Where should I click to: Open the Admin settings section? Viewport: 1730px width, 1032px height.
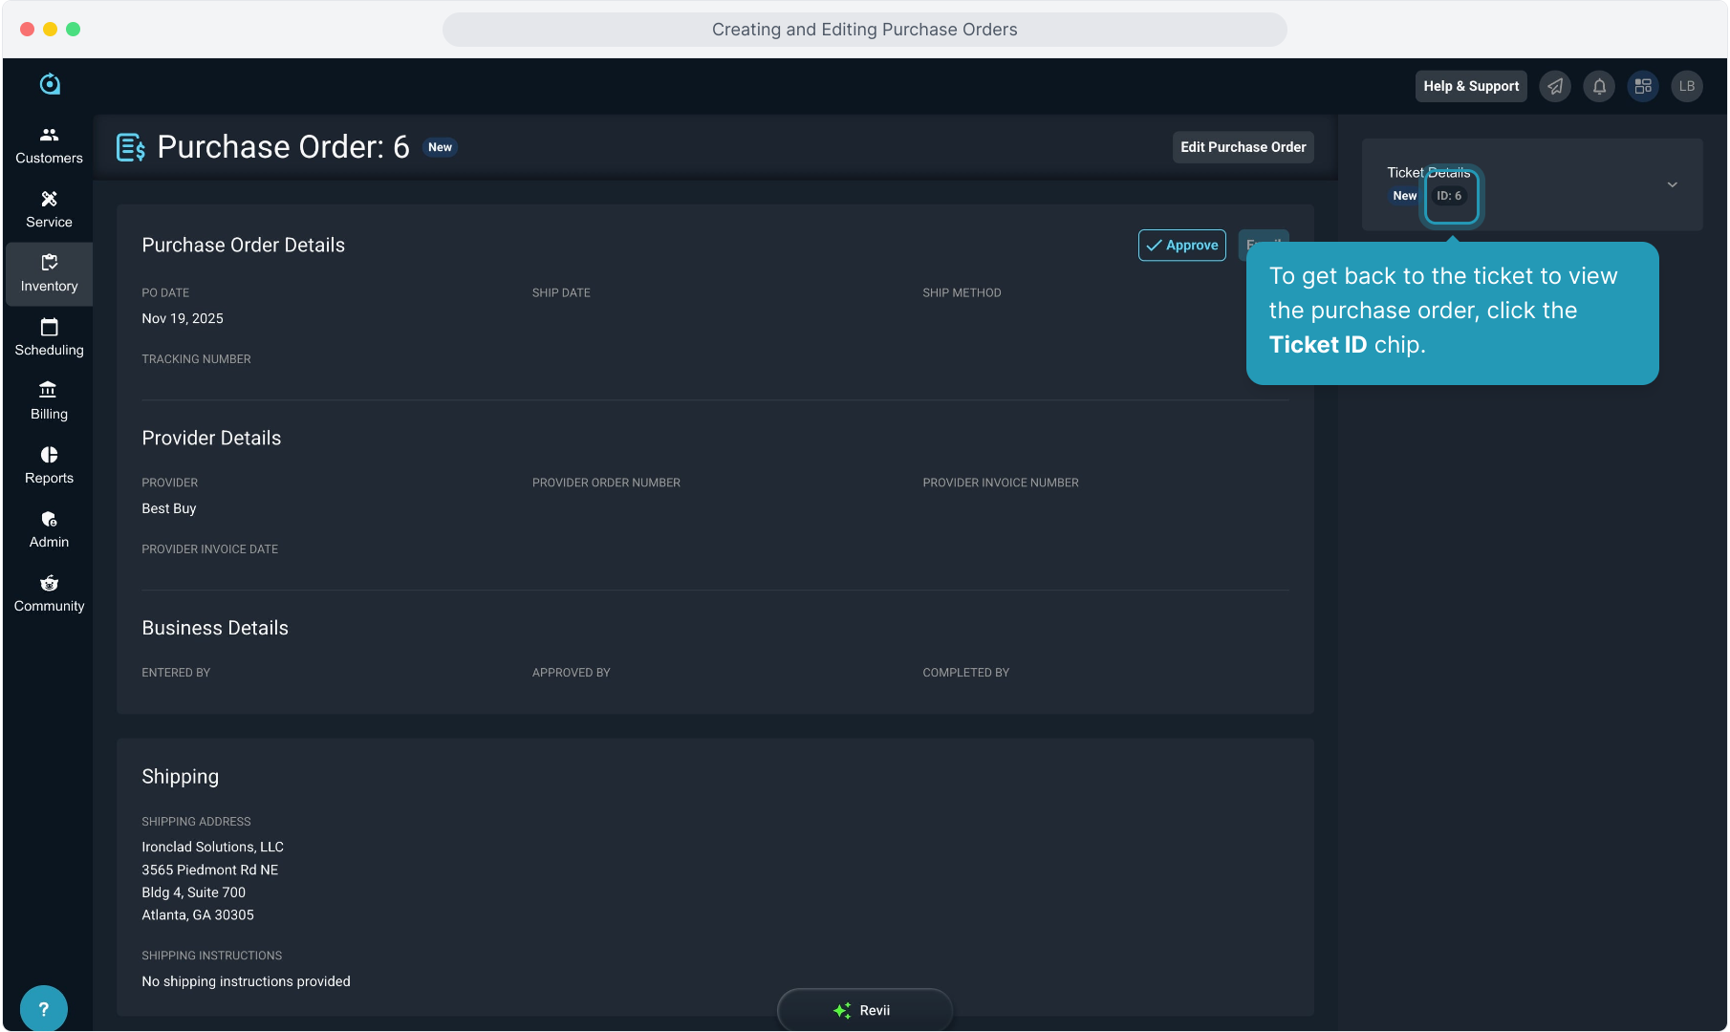point(49,529)
